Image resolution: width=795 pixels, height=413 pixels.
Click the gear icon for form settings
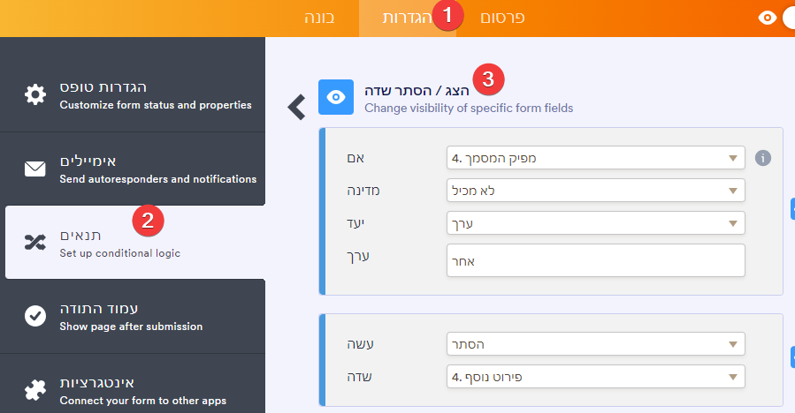pos(35,95)
